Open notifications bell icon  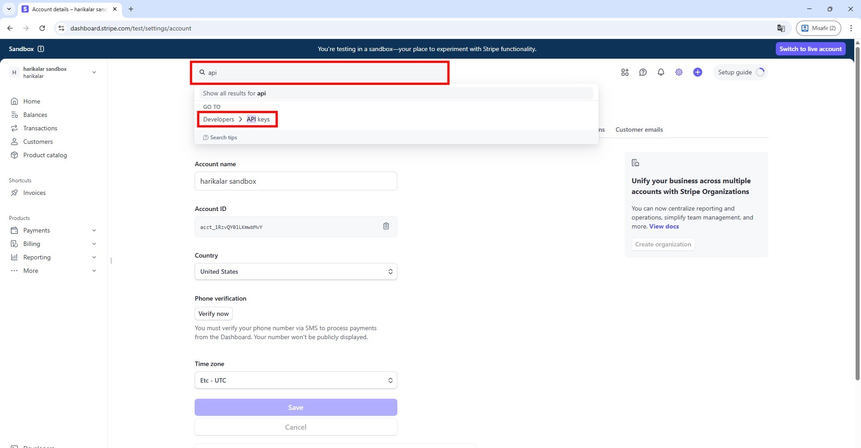click(661, 72)
